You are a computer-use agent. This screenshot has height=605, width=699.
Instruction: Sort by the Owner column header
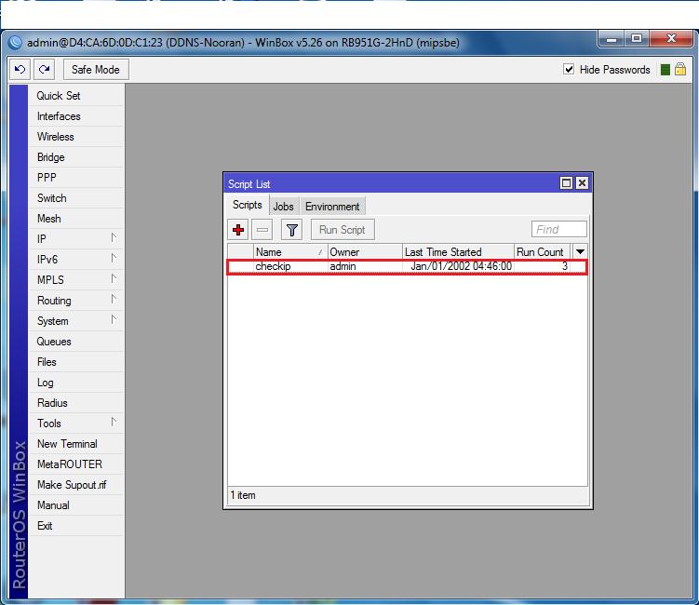point(365,252)
